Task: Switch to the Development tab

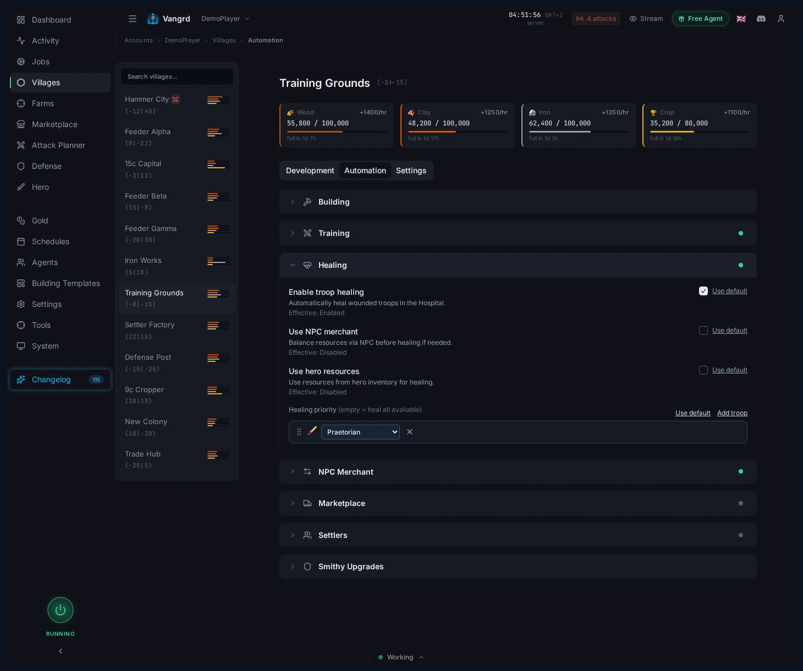Action: tap(310, 170)
